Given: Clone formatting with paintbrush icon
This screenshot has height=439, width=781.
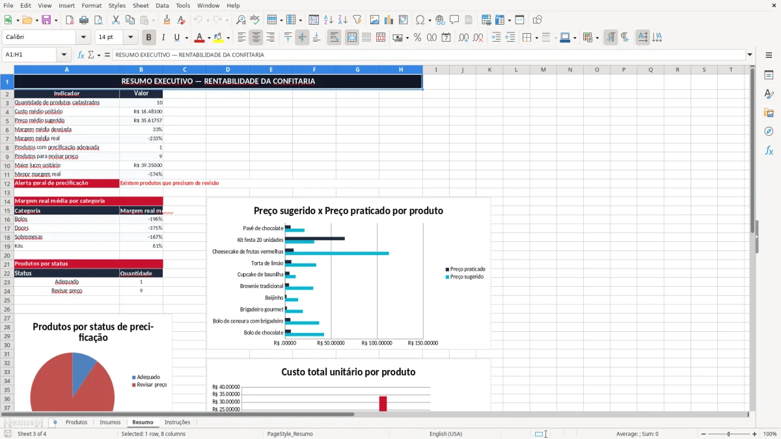Looking at the screenshot, I should 167,20.
